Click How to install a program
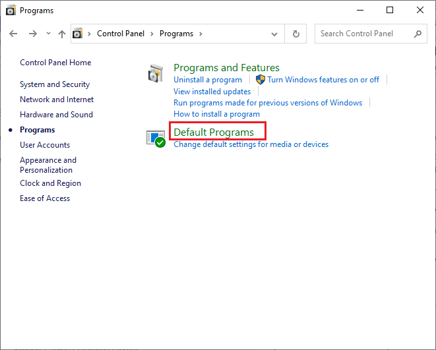 click(216, 114)
